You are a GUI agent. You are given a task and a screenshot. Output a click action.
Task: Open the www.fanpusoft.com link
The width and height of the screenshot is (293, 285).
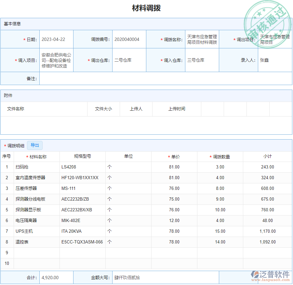click(271, 280)
